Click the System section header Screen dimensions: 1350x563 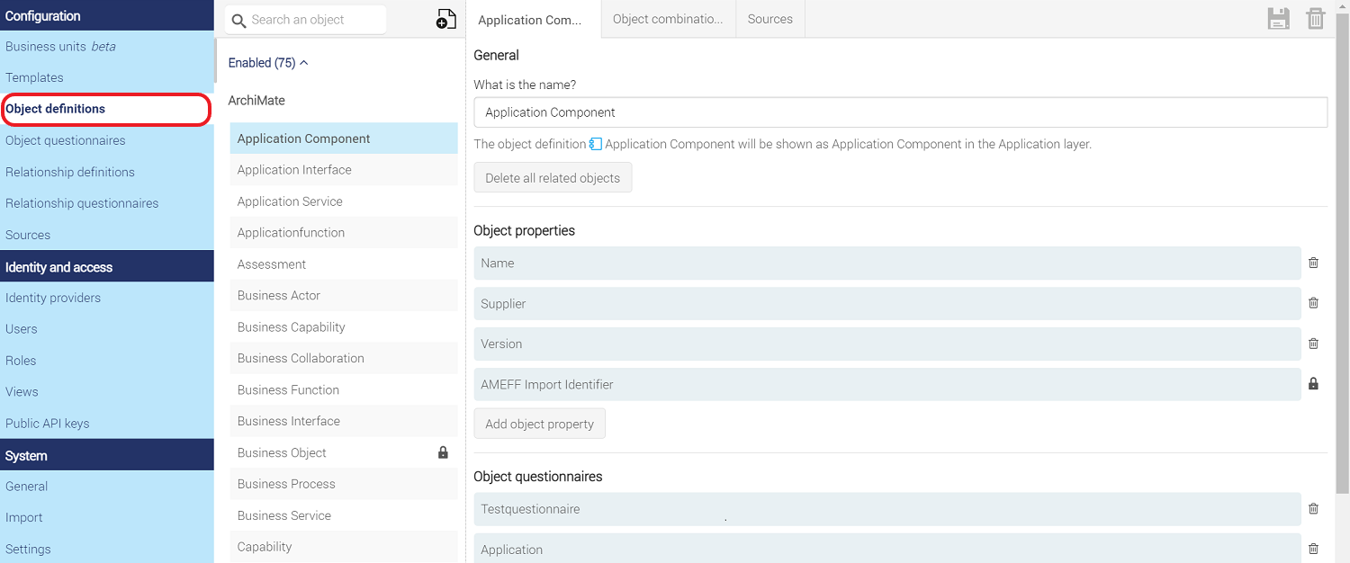[107, 455]
